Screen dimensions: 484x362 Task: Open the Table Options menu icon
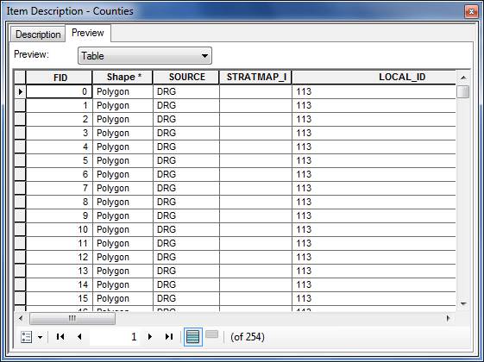pyautogui.click(x=26, y=337)
